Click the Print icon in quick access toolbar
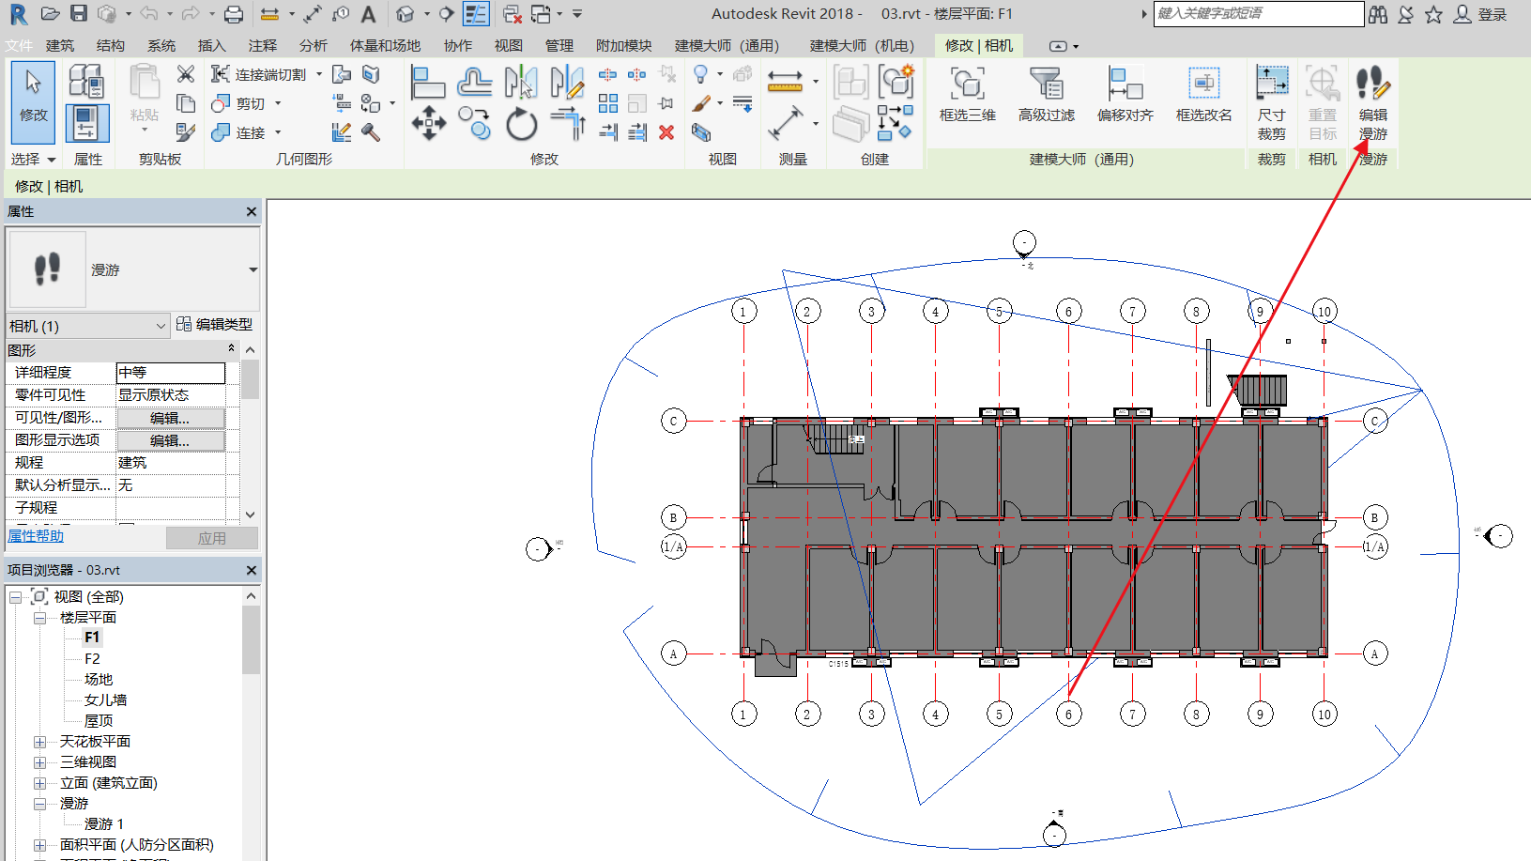This screenshot has width=1531, height=861. coord(234,14)
